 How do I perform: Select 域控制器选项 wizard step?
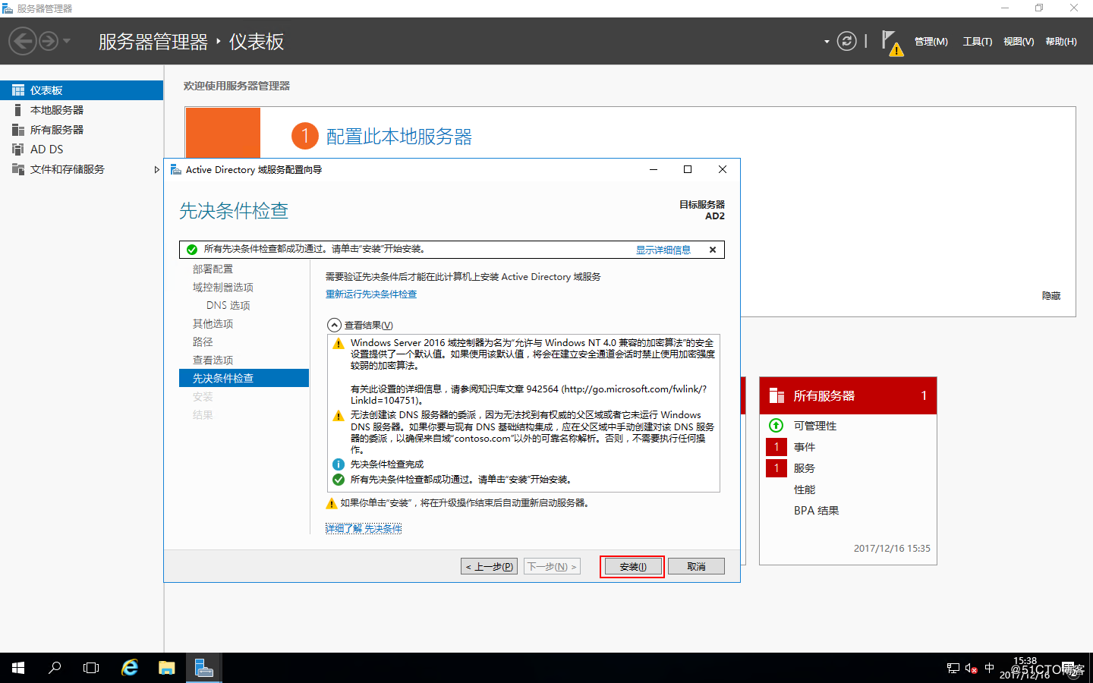pyautogui.click(x=223, y=288)
